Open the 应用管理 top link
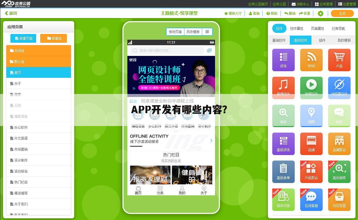358x220 pixels. pyautogui.click(x=324, y=4)
